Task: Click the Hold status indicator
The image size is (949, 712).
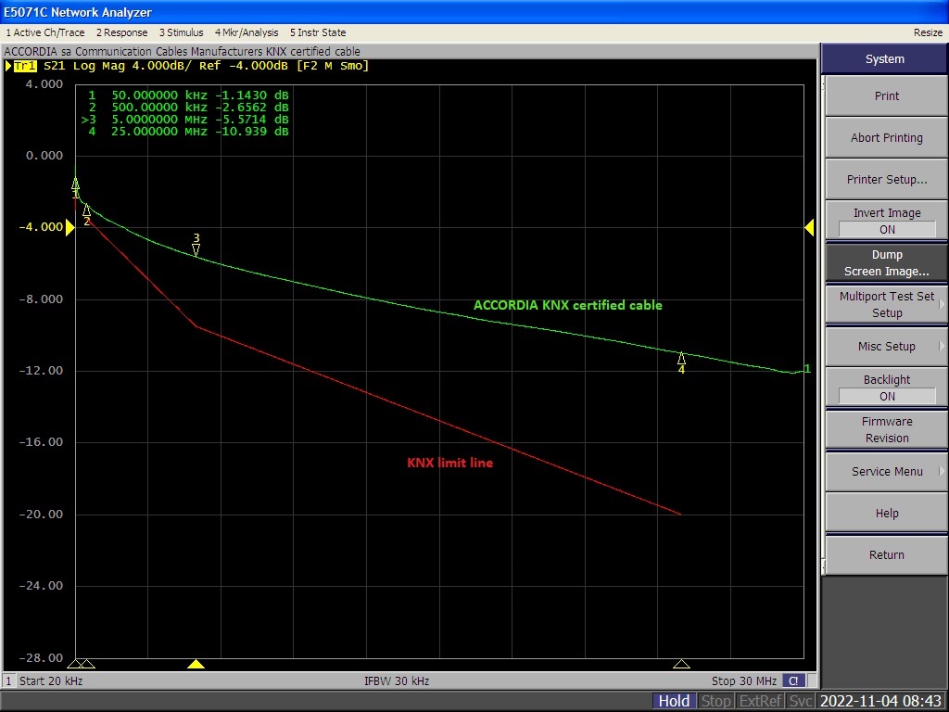Action: (x=674, y=701)
